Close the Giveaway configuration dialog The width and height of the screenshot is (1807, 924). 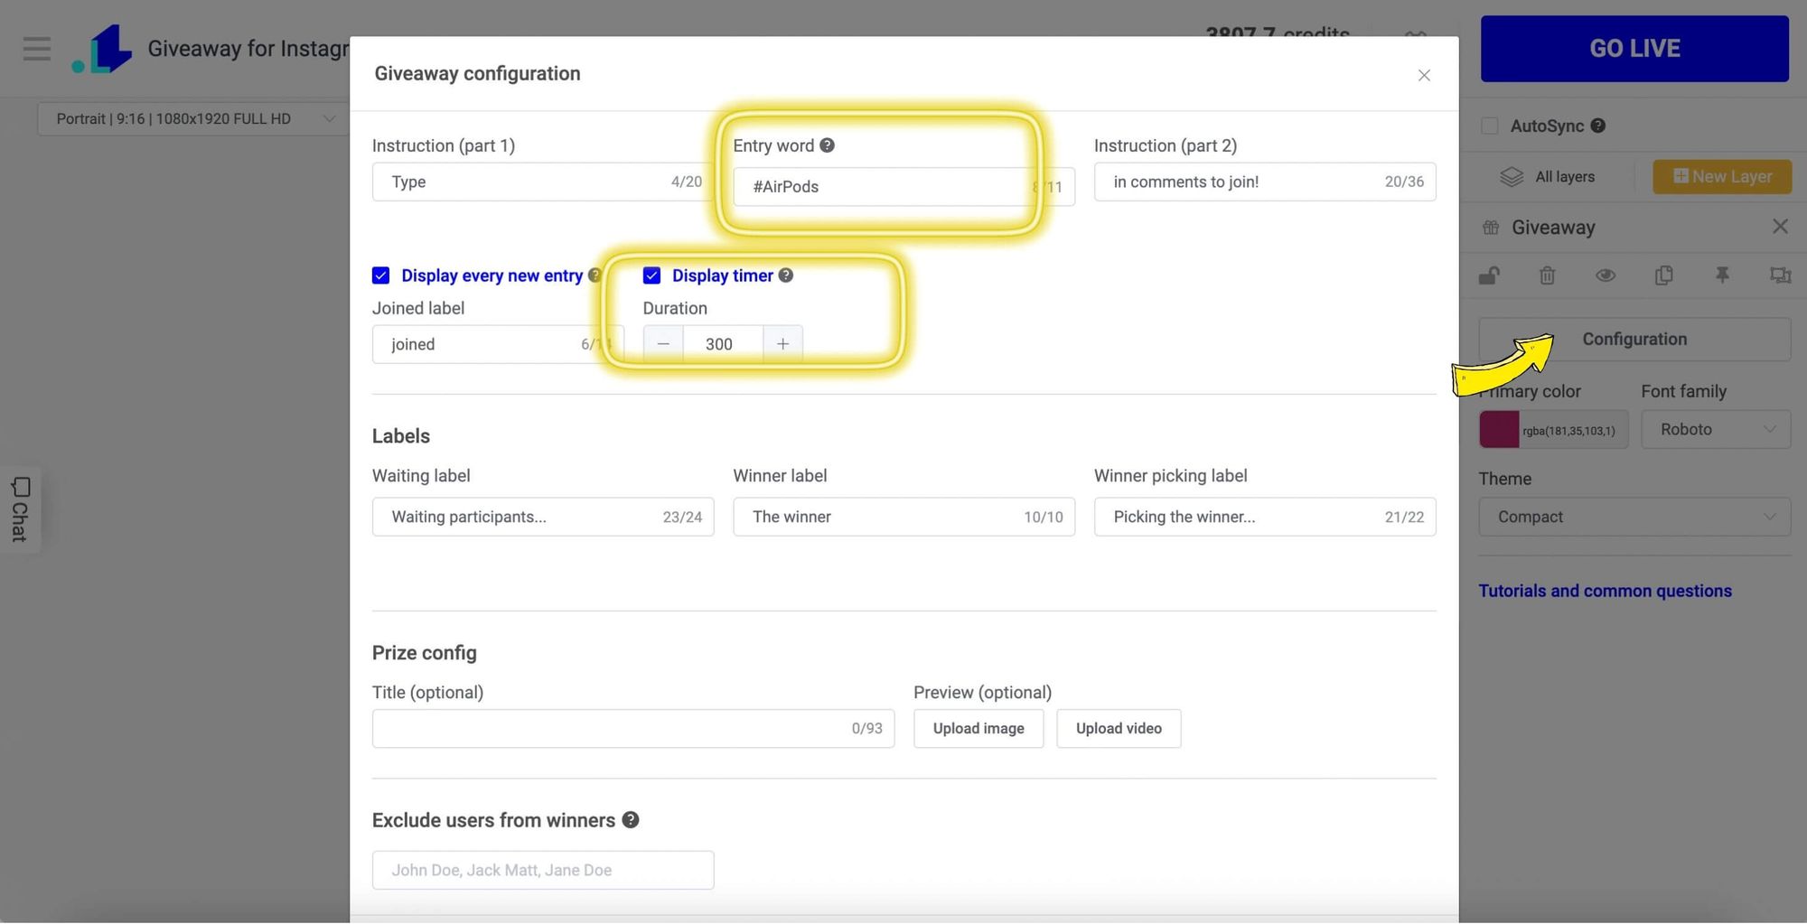pyautogui.click(x=1424, y=75)
